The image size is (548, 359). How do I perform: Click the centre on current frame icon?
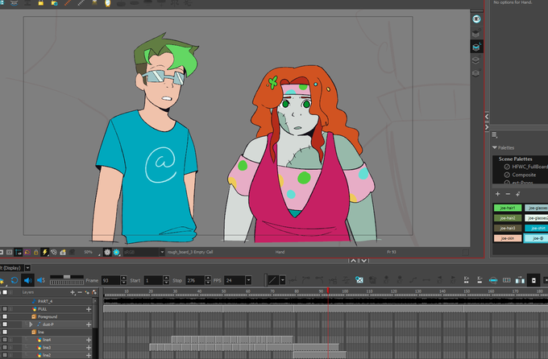click(x=492, y=280)
